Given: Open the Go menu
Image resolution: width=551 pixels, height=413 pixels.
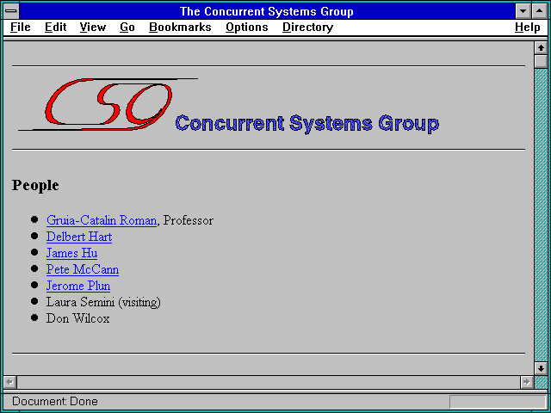Looking at the screenshot, I should (127, 28).
